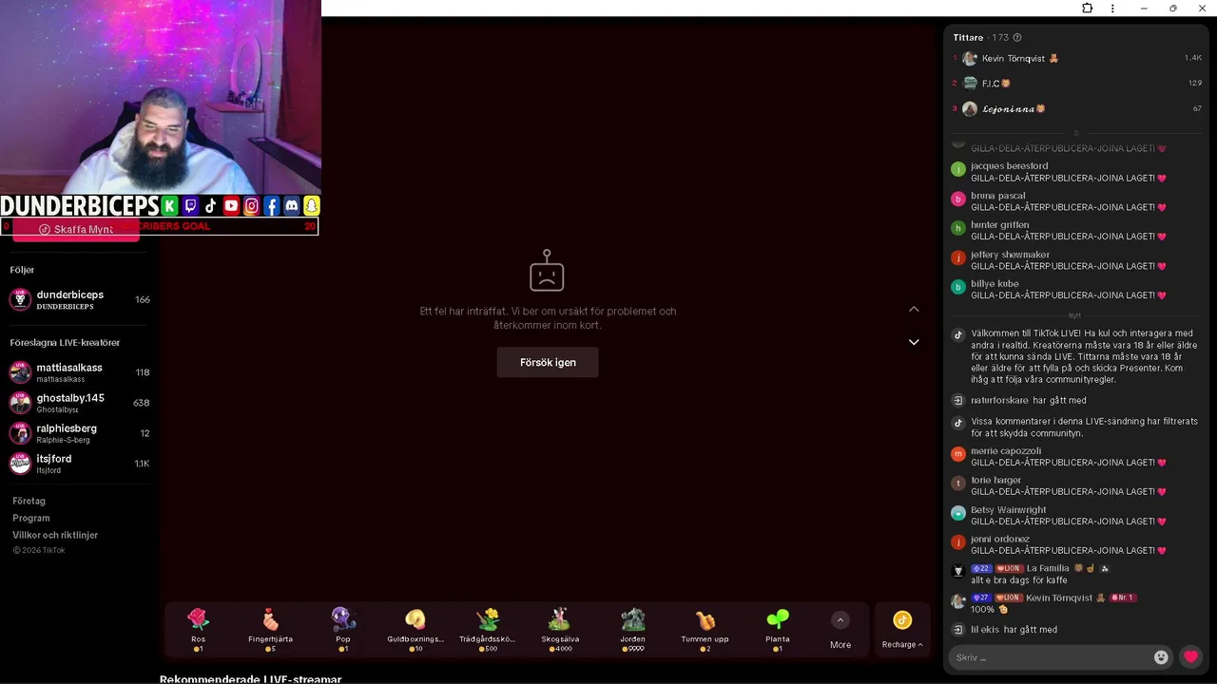The width and height of the screenshot is (1217, 684).
Task: Click Betsy Wainwright avatar in chat
Action: tap(958, 514)
